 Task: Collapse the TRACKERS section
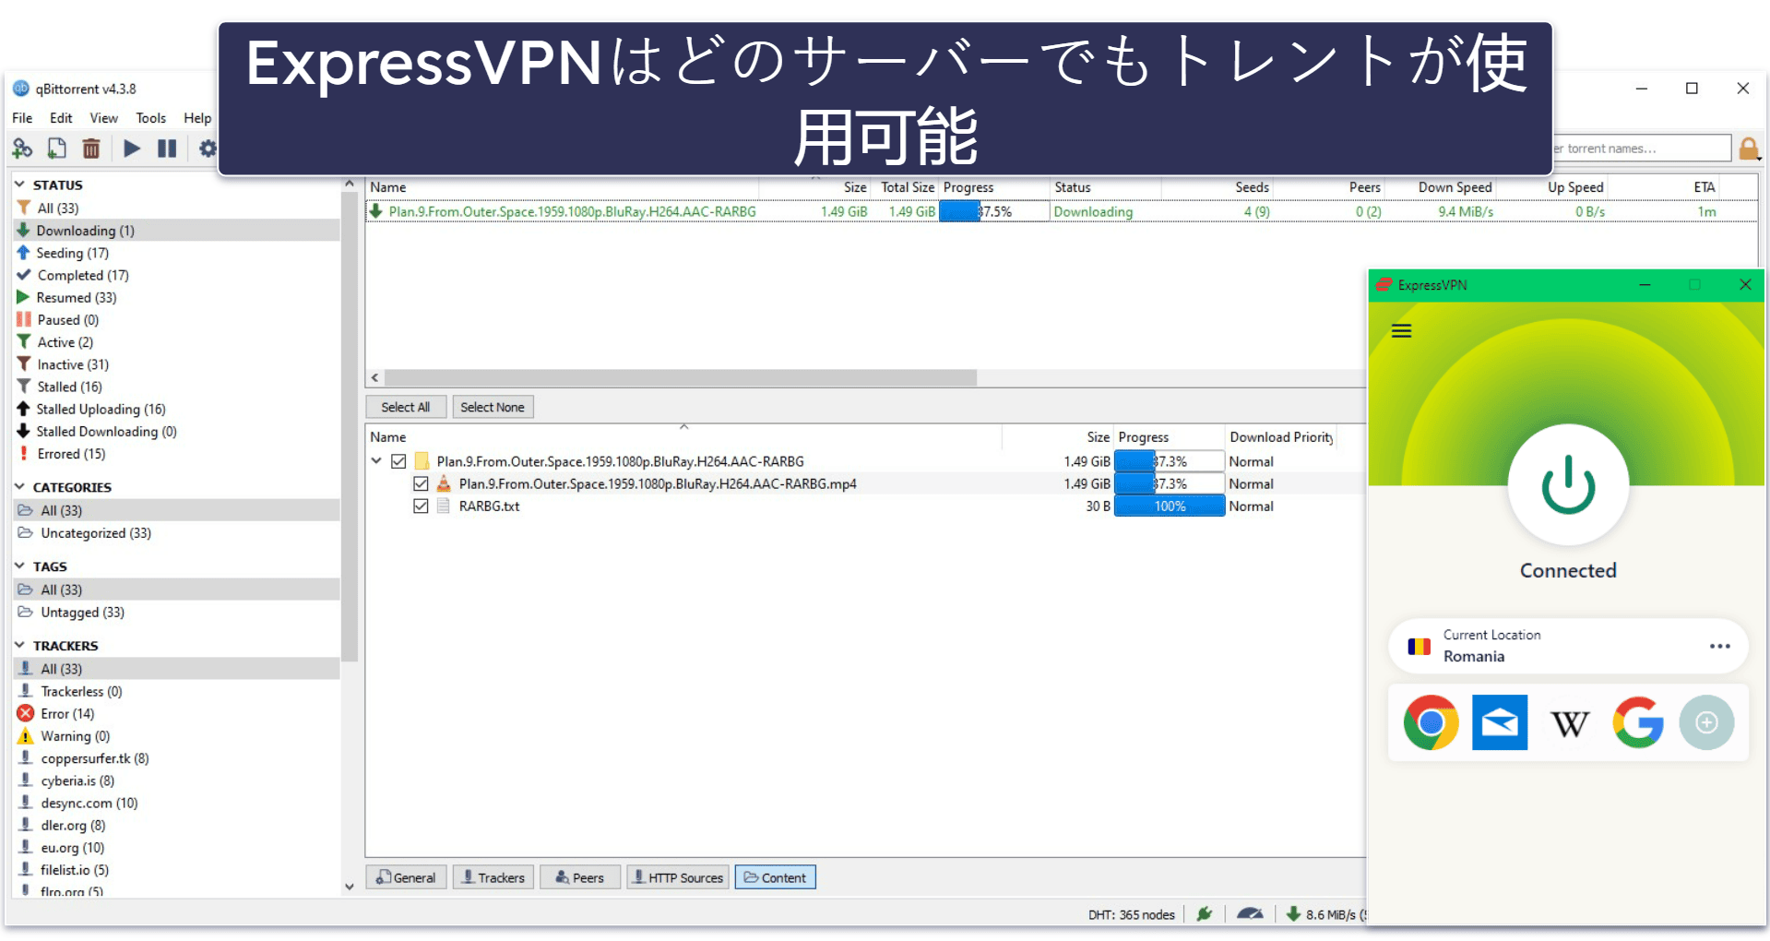point(19,645)
